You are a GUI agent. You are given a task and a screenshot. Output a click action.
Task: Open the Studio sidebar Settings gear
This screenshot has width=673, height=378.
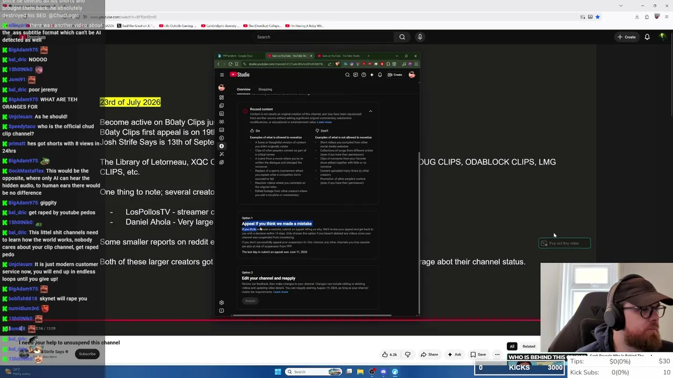(x=221, y=302)
